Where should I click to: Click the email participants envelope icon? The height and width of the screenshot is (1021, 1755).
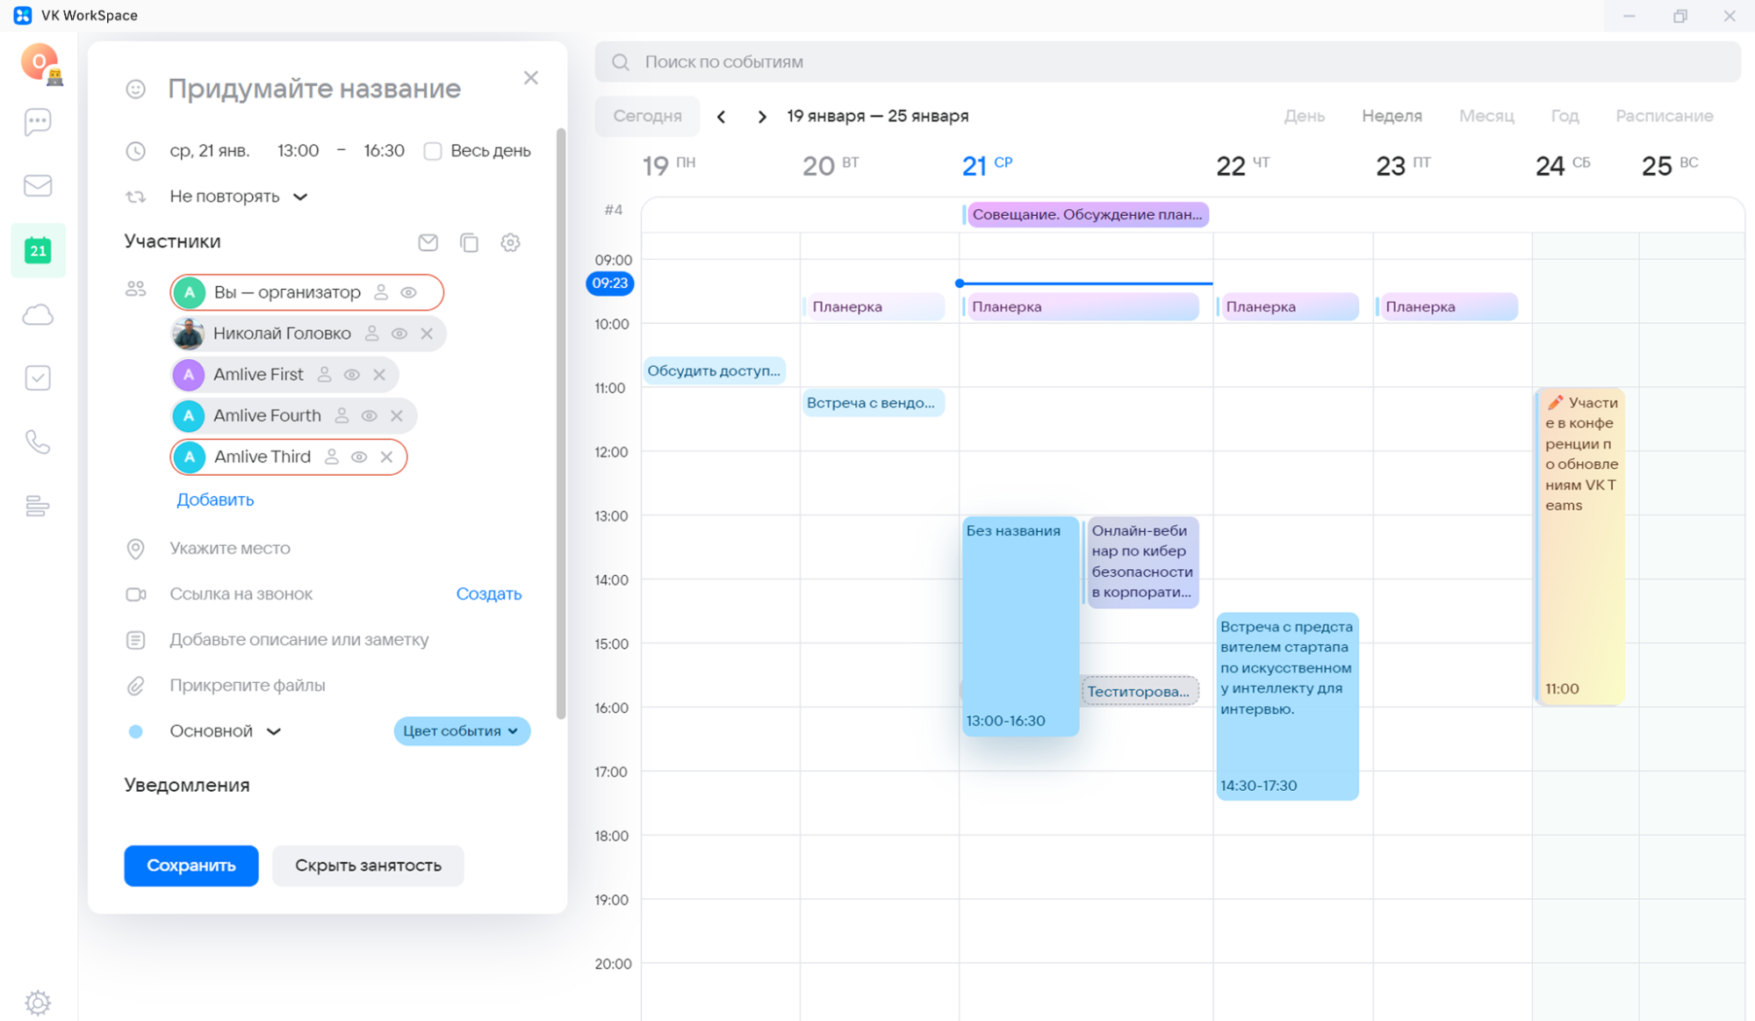pyautogui.click(x=428, y=242)
